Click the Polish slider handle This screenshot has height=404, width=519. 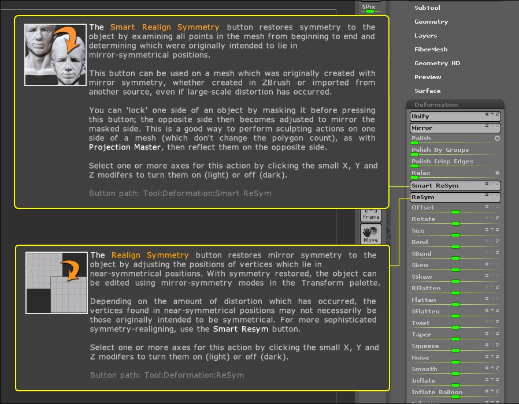click(414, 143)
